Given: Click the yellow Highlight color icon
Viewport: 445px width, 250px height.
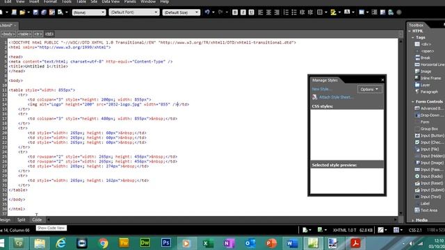Looking at the screenshot, I should tap(333, 12).
